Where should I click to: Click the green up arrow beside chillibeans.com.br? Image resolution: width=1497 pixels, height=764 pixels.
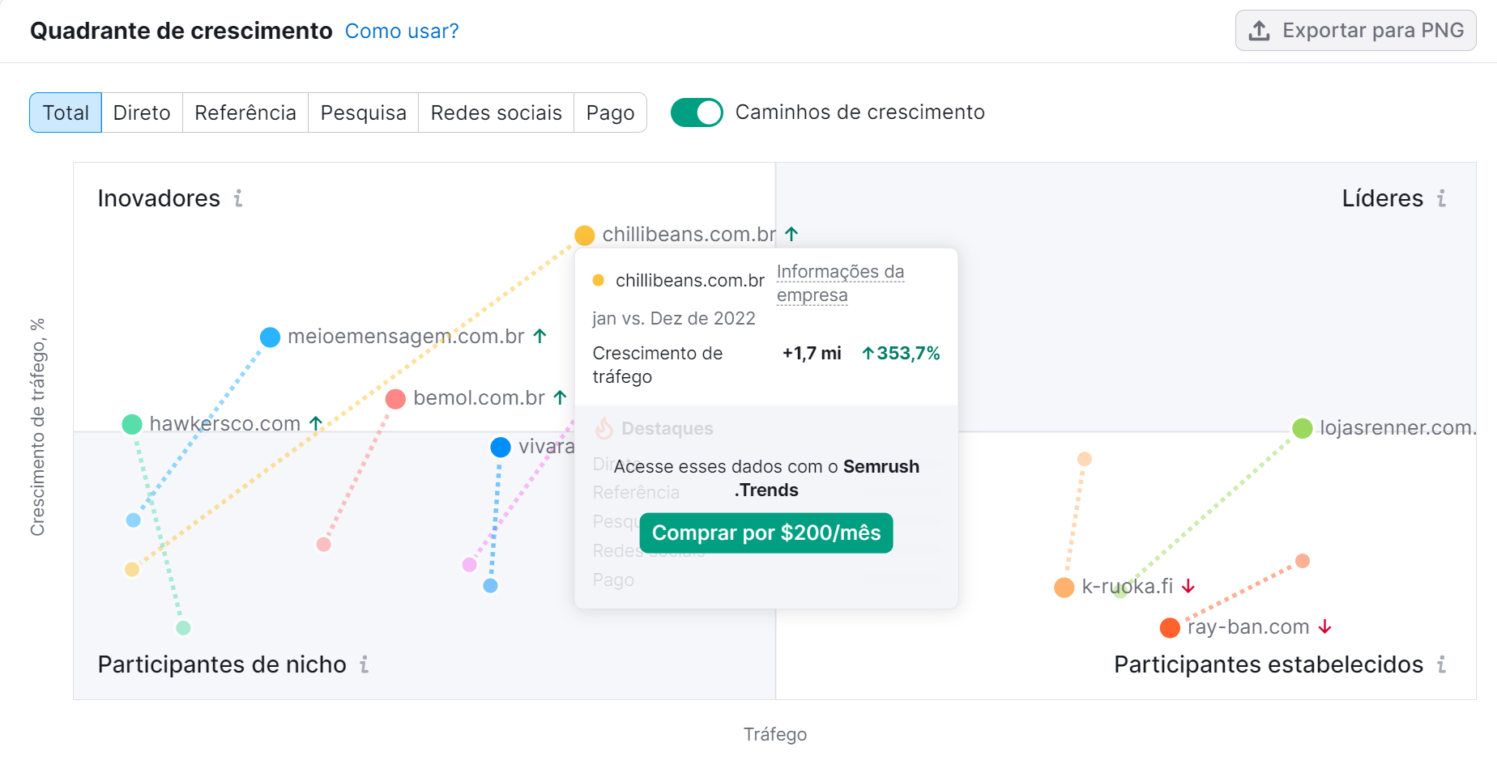[791, 234]
